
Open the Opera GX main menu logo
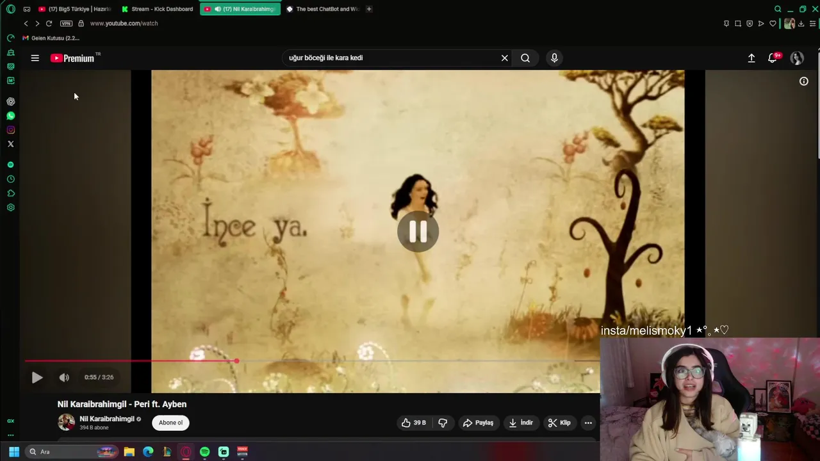point(10,9)
